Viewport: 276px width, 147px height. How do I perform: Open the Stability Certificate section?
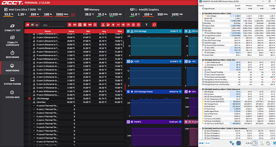[x=12, y=41]
